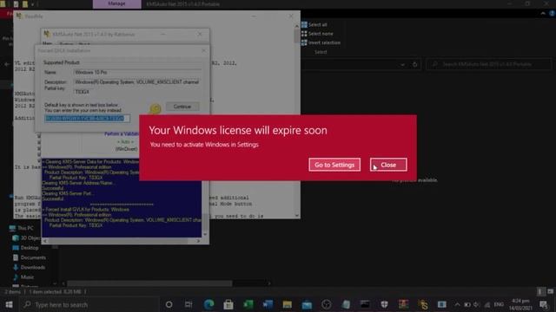Open yellow File Explorer folder on taskbar
This screenshot has width=556, height=312.
[x=288, y=304]
